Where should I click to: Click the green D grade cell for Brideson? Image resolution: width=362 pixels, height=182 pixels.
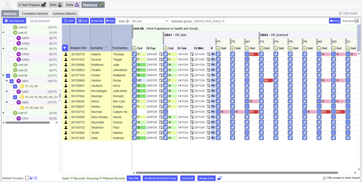[x=141, y=65]
